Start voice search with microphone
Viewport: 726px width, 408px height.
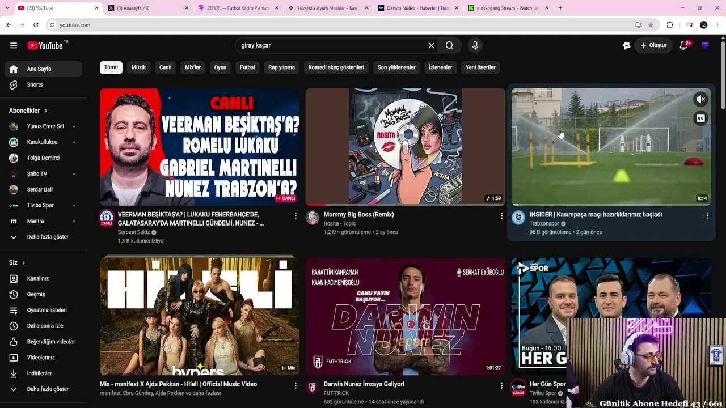475,45
